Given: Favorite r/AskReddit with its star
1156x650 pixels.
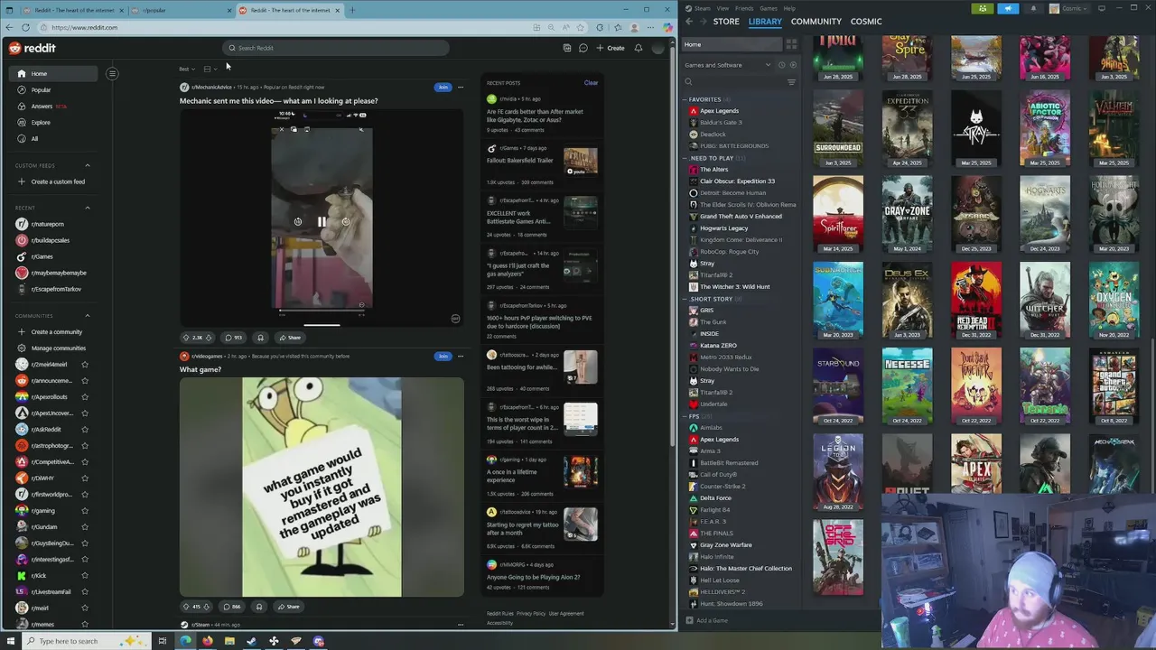Looking at the screenshot, I should (85, 430).
